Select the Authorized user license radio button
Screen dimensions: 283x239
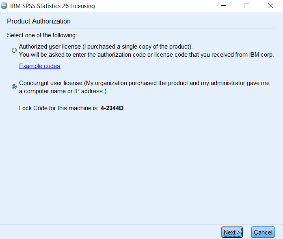(14, 50)
